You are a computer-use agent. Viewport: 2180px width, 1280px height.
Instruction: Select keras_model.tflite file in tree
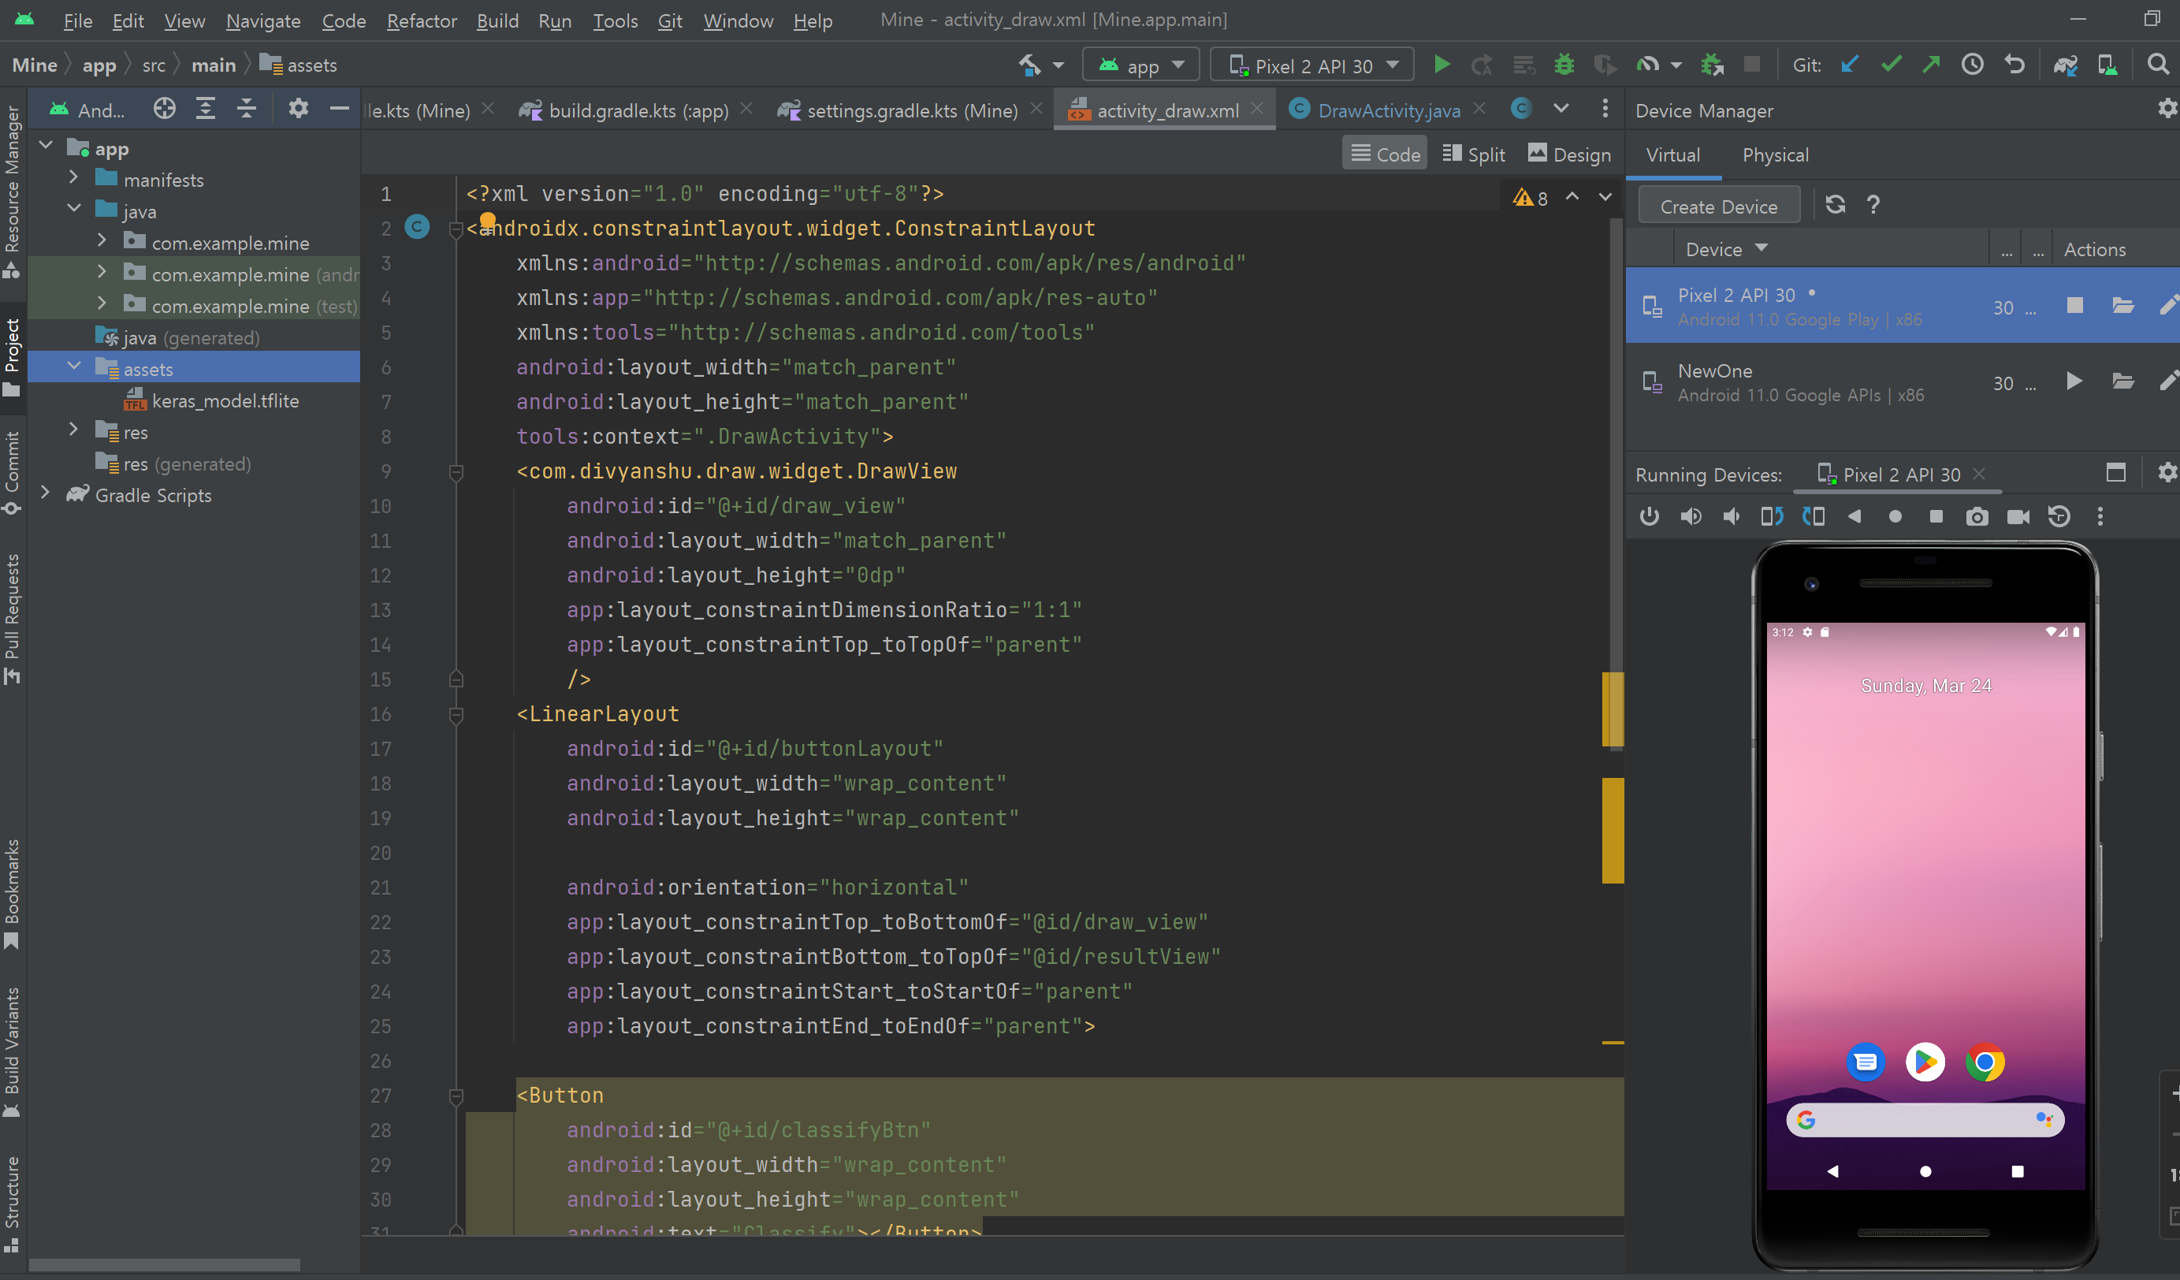click(225, 401)
